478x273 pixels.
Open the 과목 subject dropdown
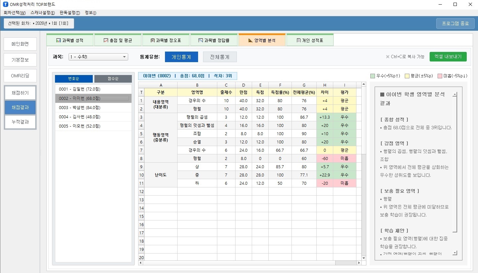coord(98,57)
